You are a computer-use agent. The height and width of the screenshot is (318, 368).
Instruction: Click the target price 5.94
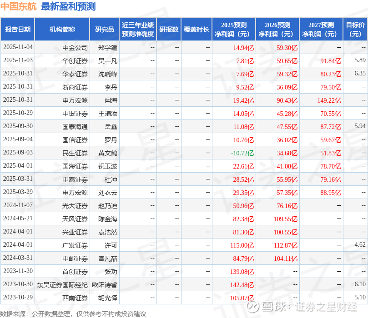[x=360, y=126]
